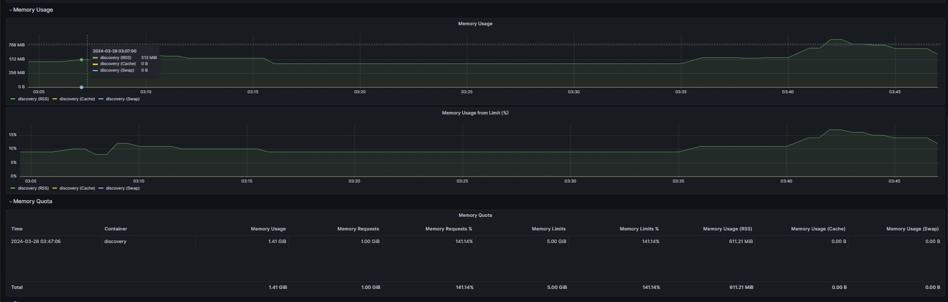Sort by Memory Limits column header
948x302 pixels.
pyautogui.click(x=548, y=229)
